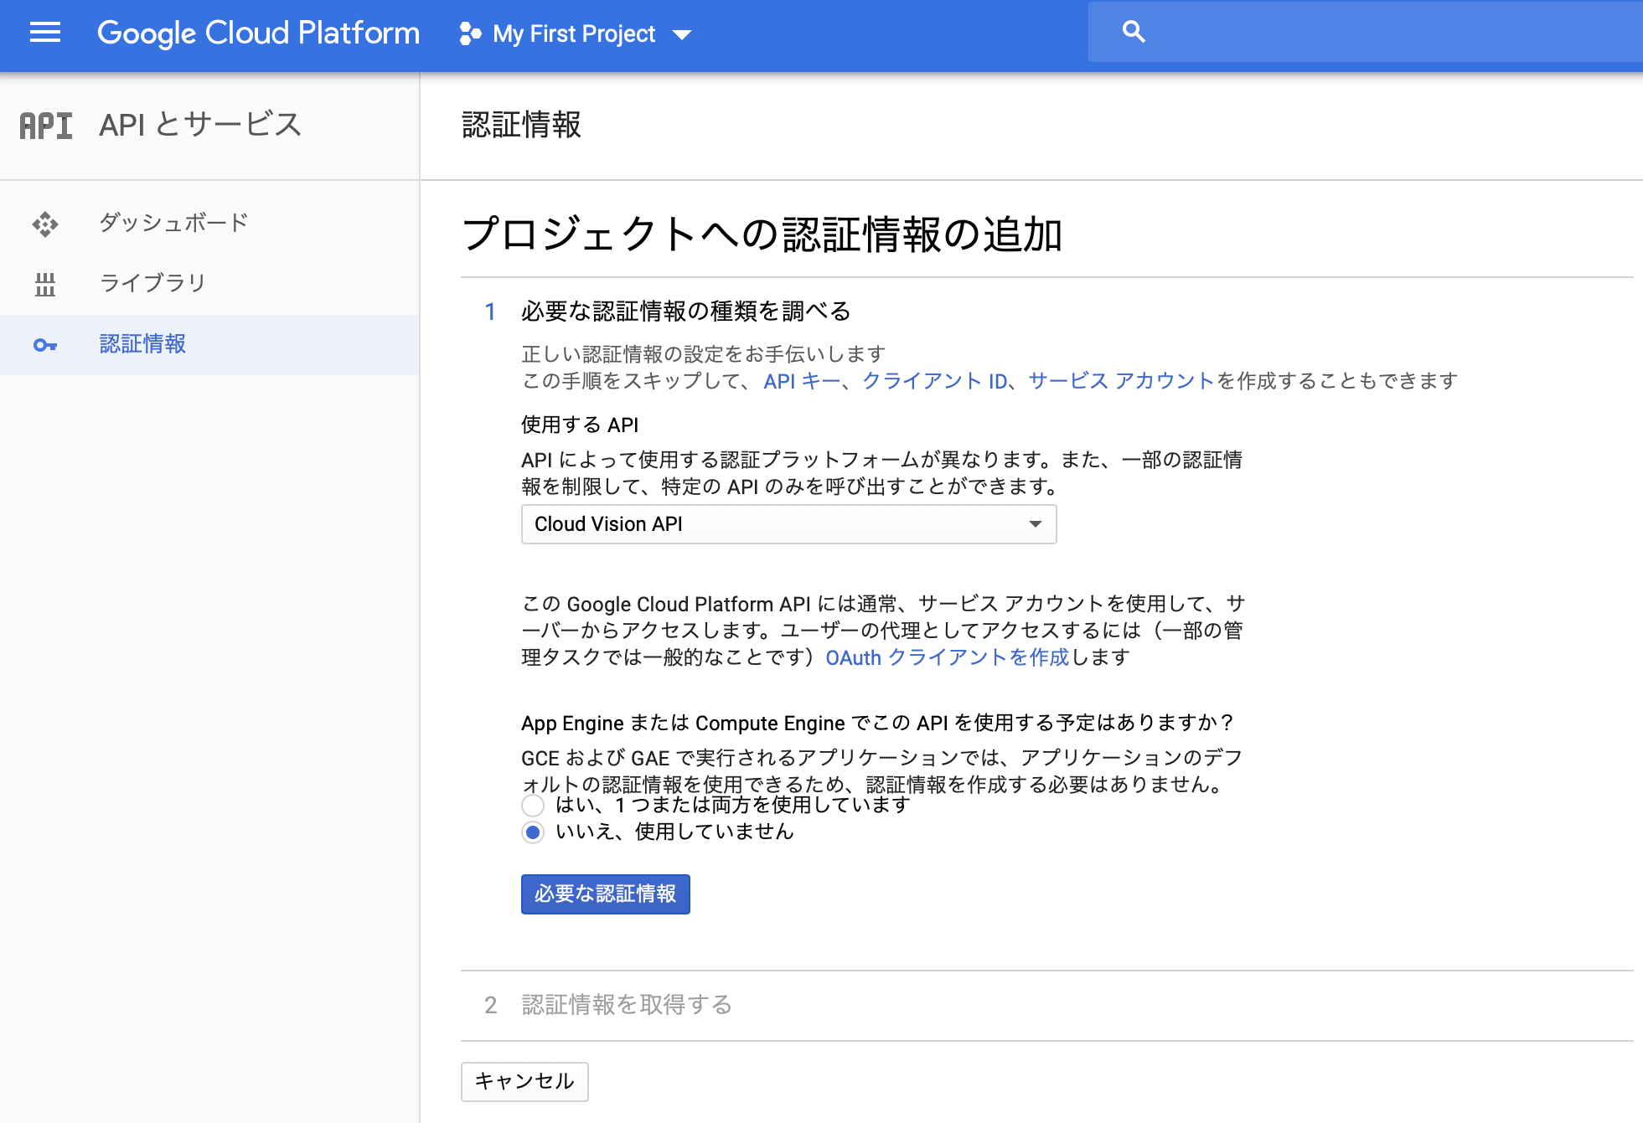Navigate to 認証情報 in the sidebar
The height and width of the screenshot is (1123, 1643).
tap(141, 344)
